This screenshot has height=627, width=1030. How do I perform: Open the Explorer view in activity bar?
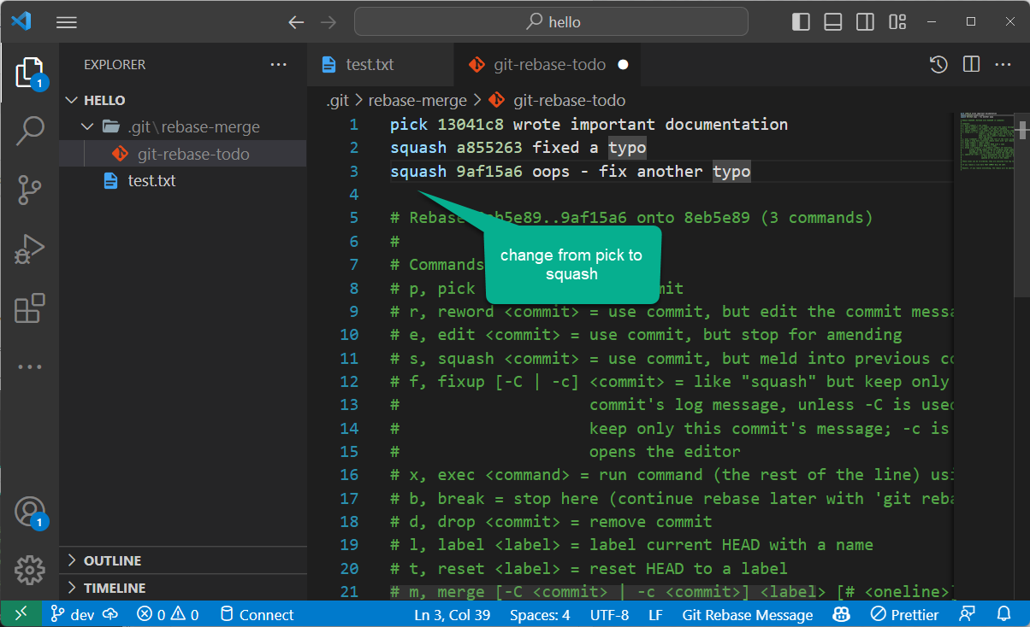click(x=29, y=73)
